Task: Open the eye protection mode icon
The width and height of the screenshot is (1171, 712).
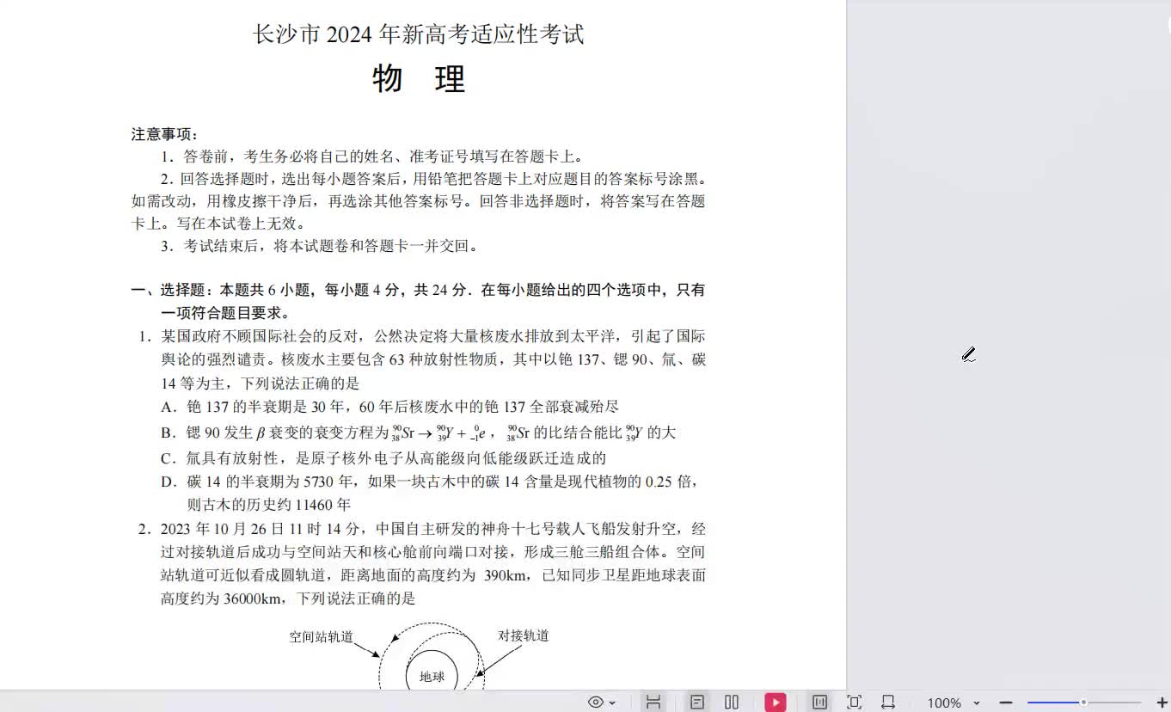Action: pos(596,703)
